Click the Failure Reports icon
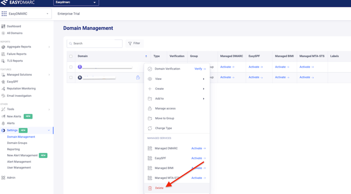 tap(3, 54)
